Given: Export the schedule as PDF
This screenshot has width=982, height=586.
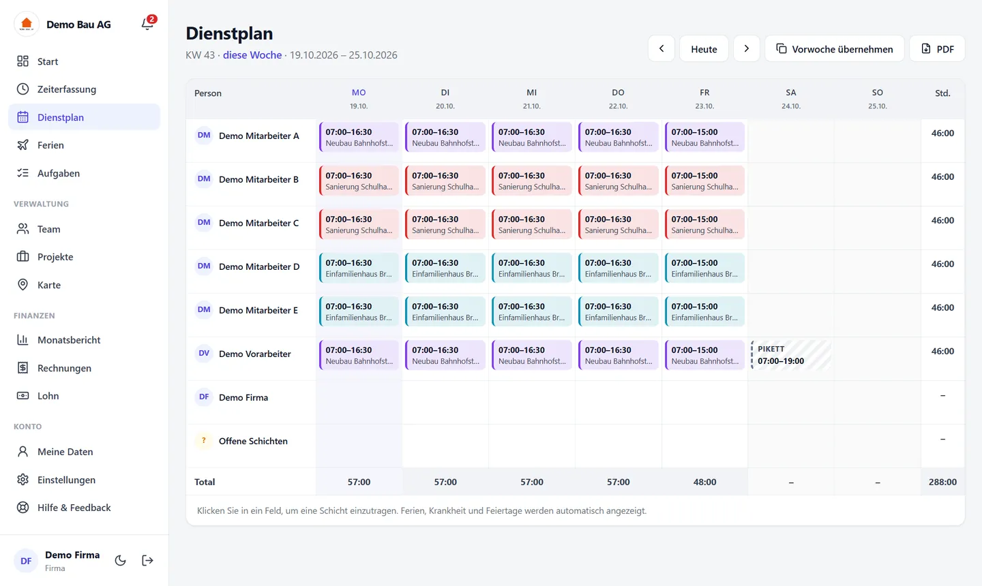Looking at the screenshot, I should pos(937,48).
